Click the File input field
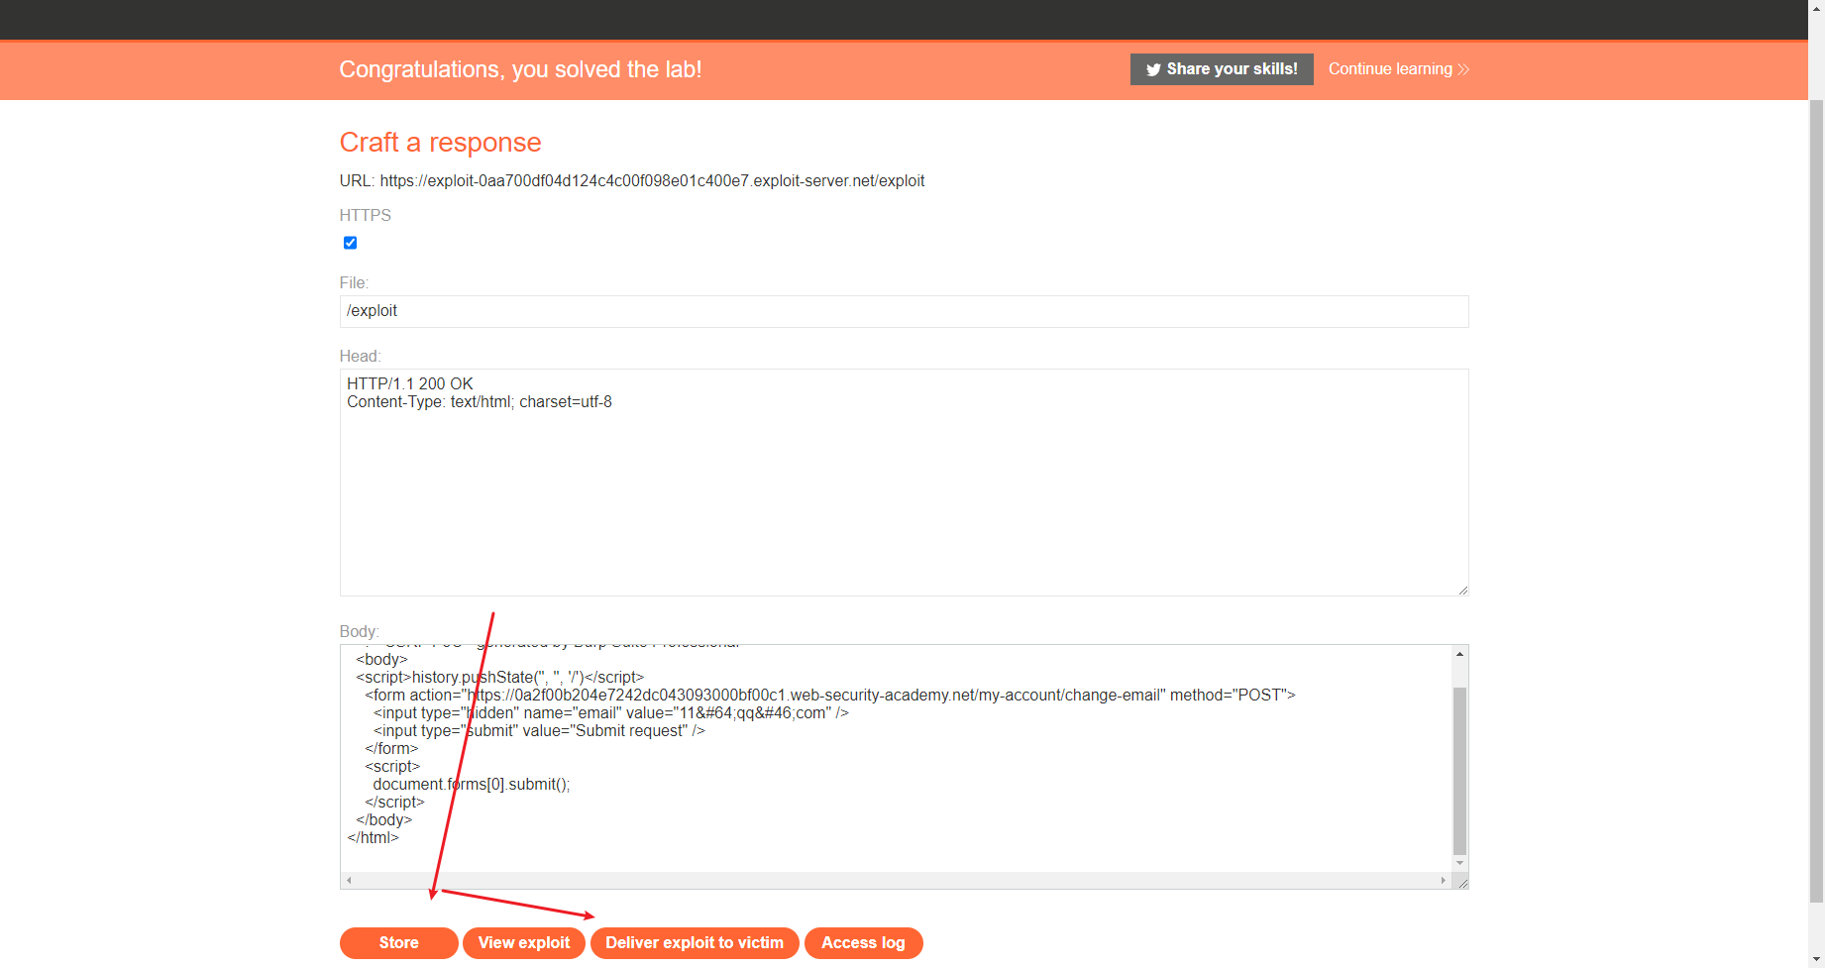 pos(904,311)
